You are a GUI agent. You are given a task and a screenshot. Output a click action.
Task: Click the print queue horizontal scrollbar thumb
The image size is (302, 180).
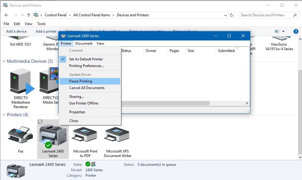165,103
